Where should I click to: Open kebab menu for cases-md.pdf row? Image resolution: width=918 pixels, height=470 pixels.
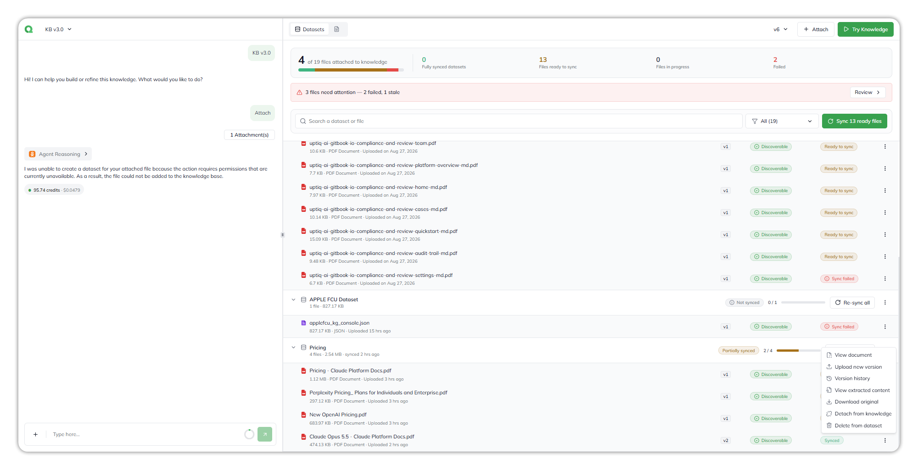(x=885, y=213)
